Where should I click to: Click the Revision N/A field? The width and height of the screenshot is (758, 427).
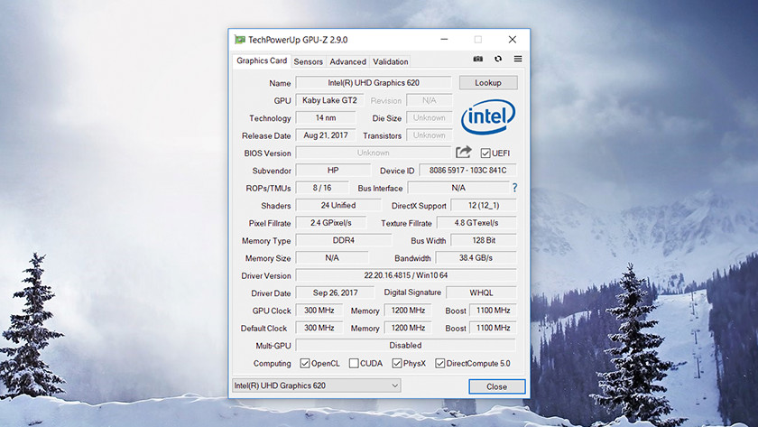pyautogui.click(x=430, y=100)
